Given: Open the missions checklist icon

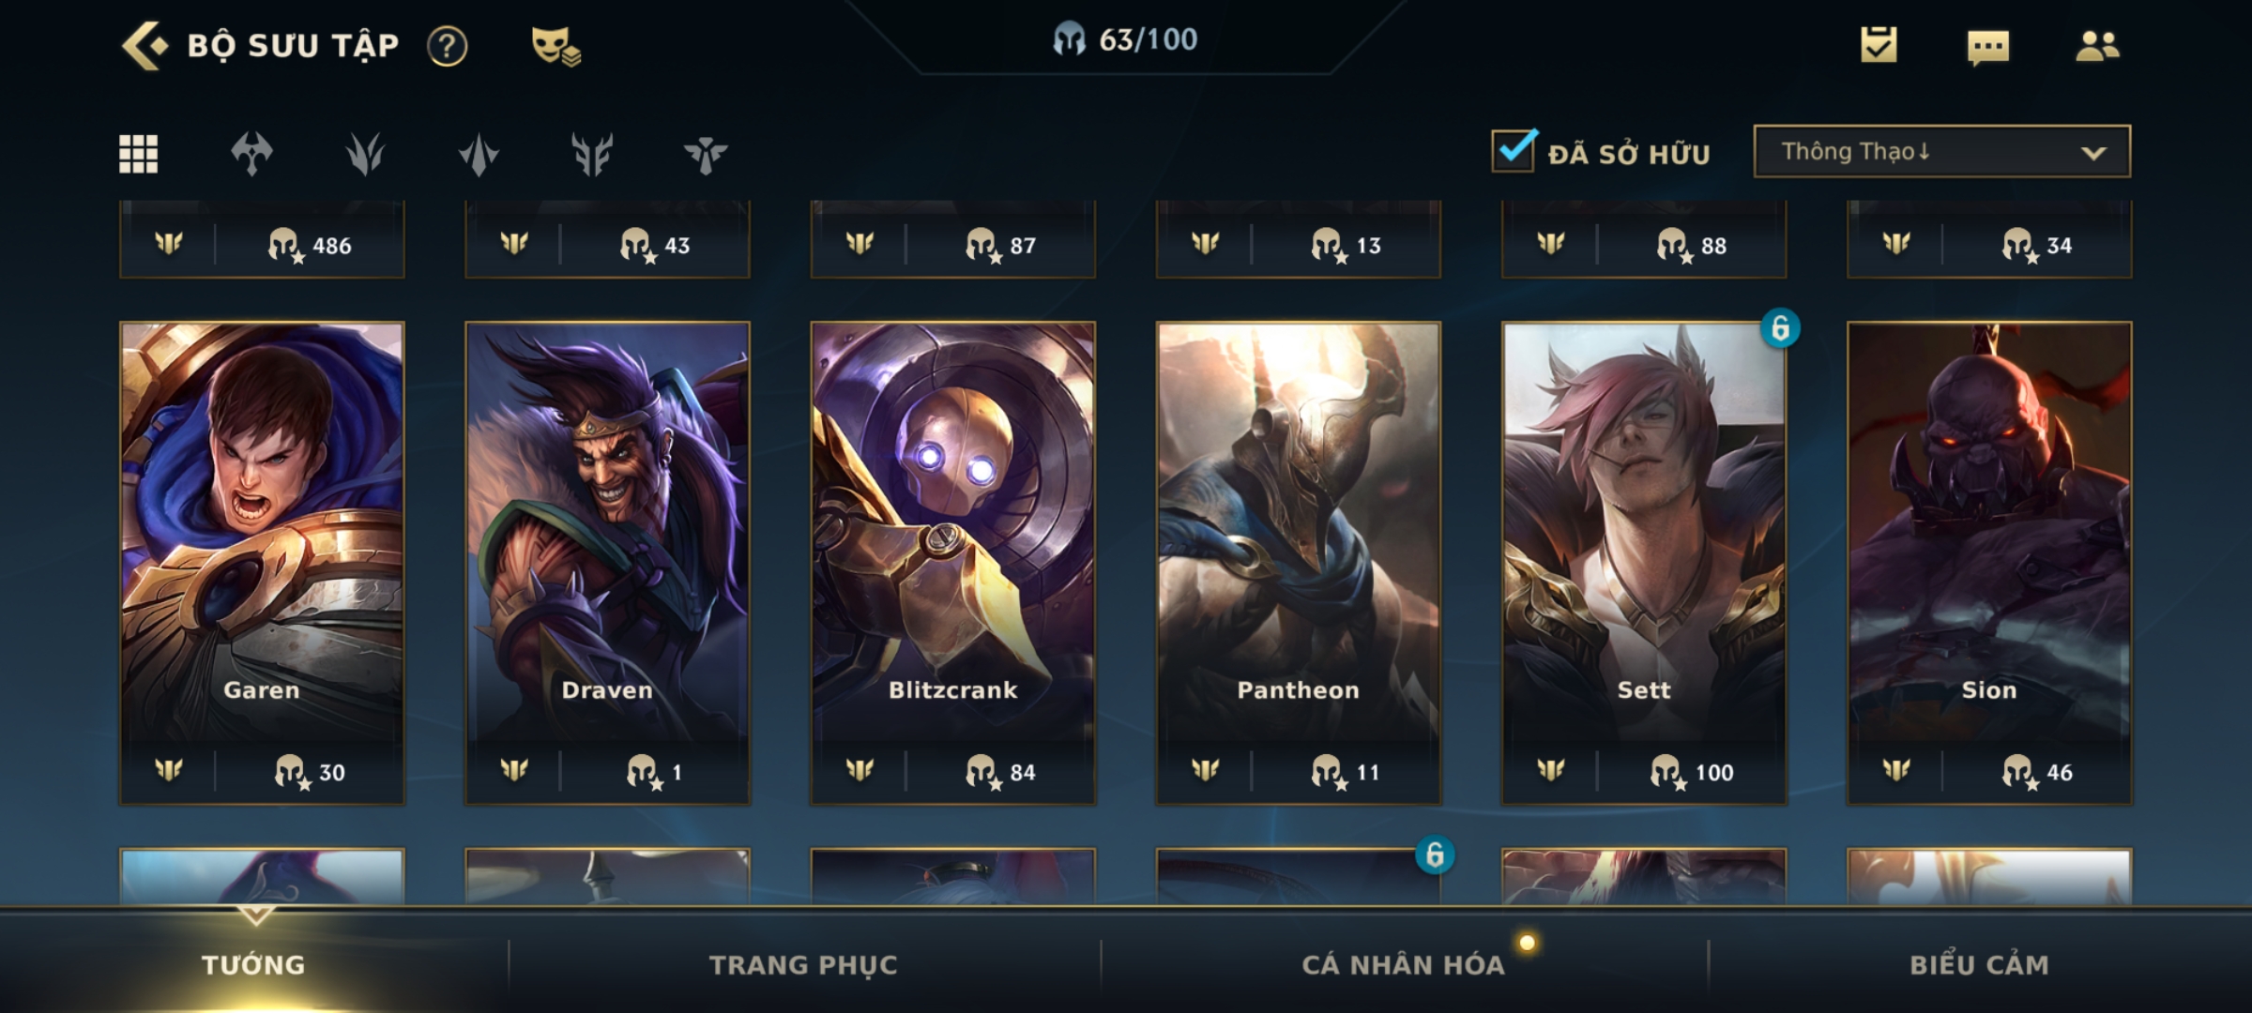Looking at the screenshot, I should (1879, 45).
